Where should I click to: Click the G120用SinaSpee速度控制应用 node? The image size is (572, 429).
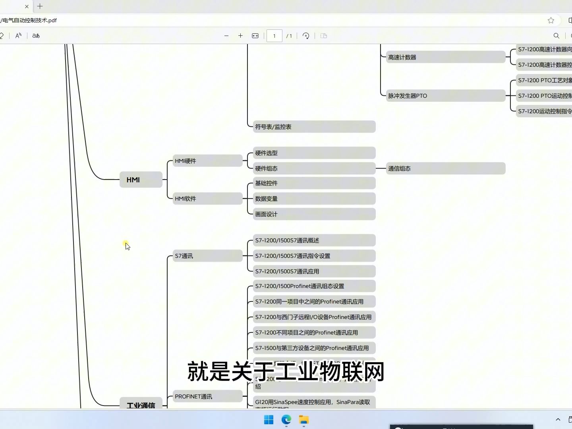tap(314, 402)
